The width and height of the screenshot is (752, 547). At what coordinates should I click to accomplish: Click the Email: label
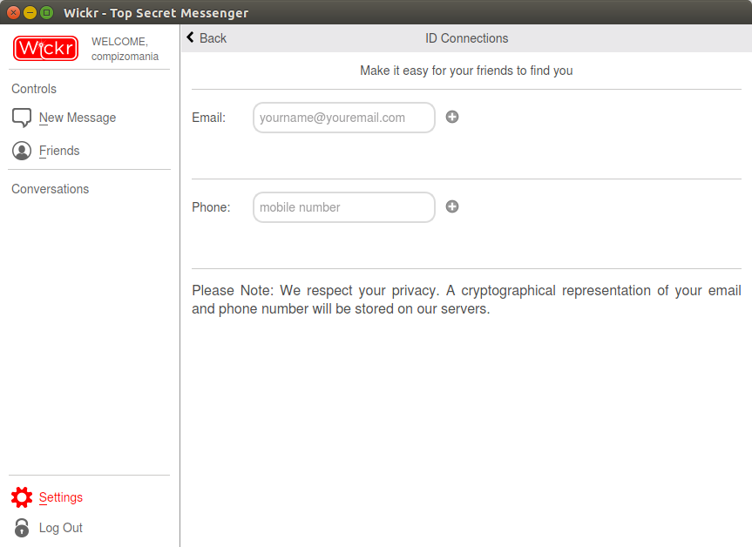pyautogui.click(x=208, y=118)
